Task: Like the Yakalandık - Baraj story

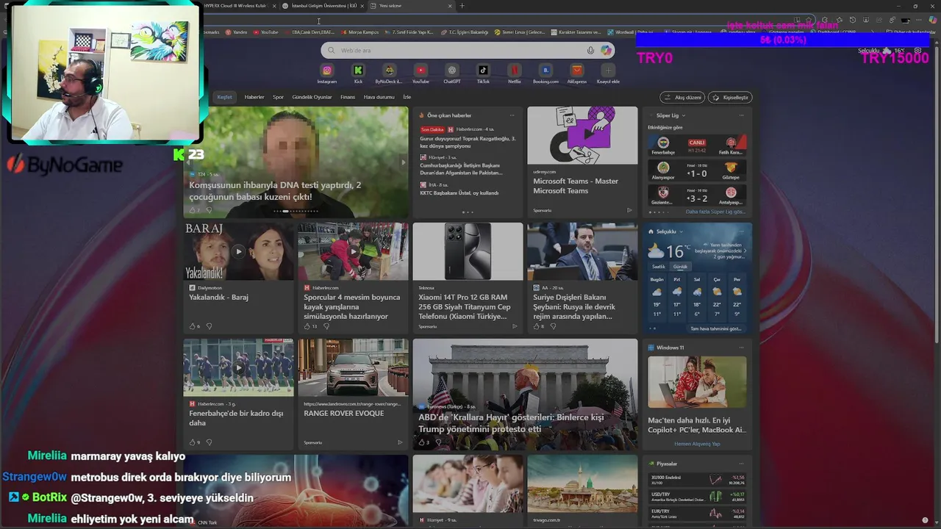Action: (x=193, y=326)
